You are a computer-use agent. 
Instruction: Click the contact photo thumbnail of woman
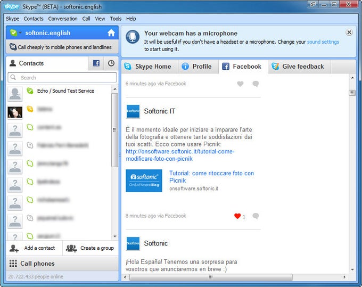click(15, 112)
